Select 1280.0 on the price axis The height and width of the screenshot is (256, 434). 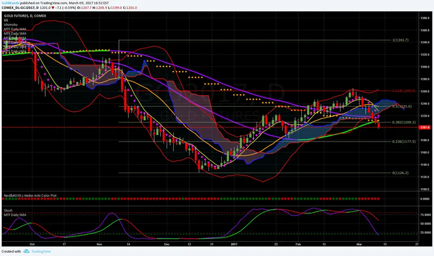click(x=425, y=79)
